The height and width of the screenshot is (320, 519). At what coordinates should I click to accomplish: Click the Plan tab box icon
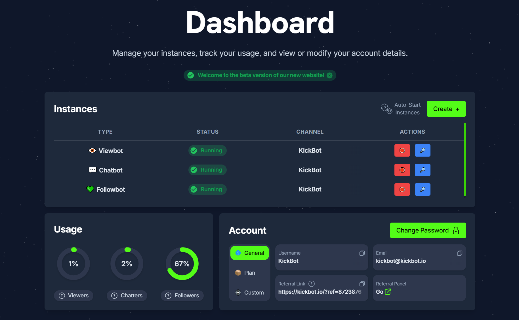tap(238, 273)
